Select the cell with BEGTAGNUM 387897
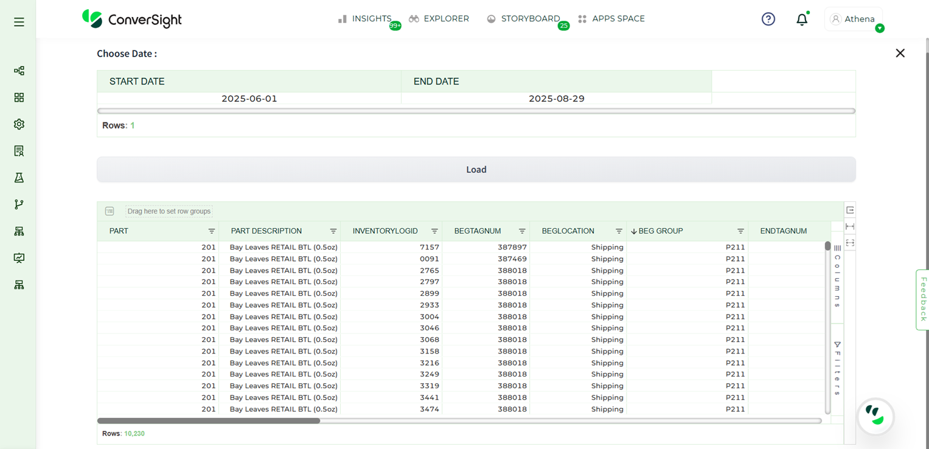The width and height of the screenshot is (929, 449). pyautogui.click(x=486, y=247)
